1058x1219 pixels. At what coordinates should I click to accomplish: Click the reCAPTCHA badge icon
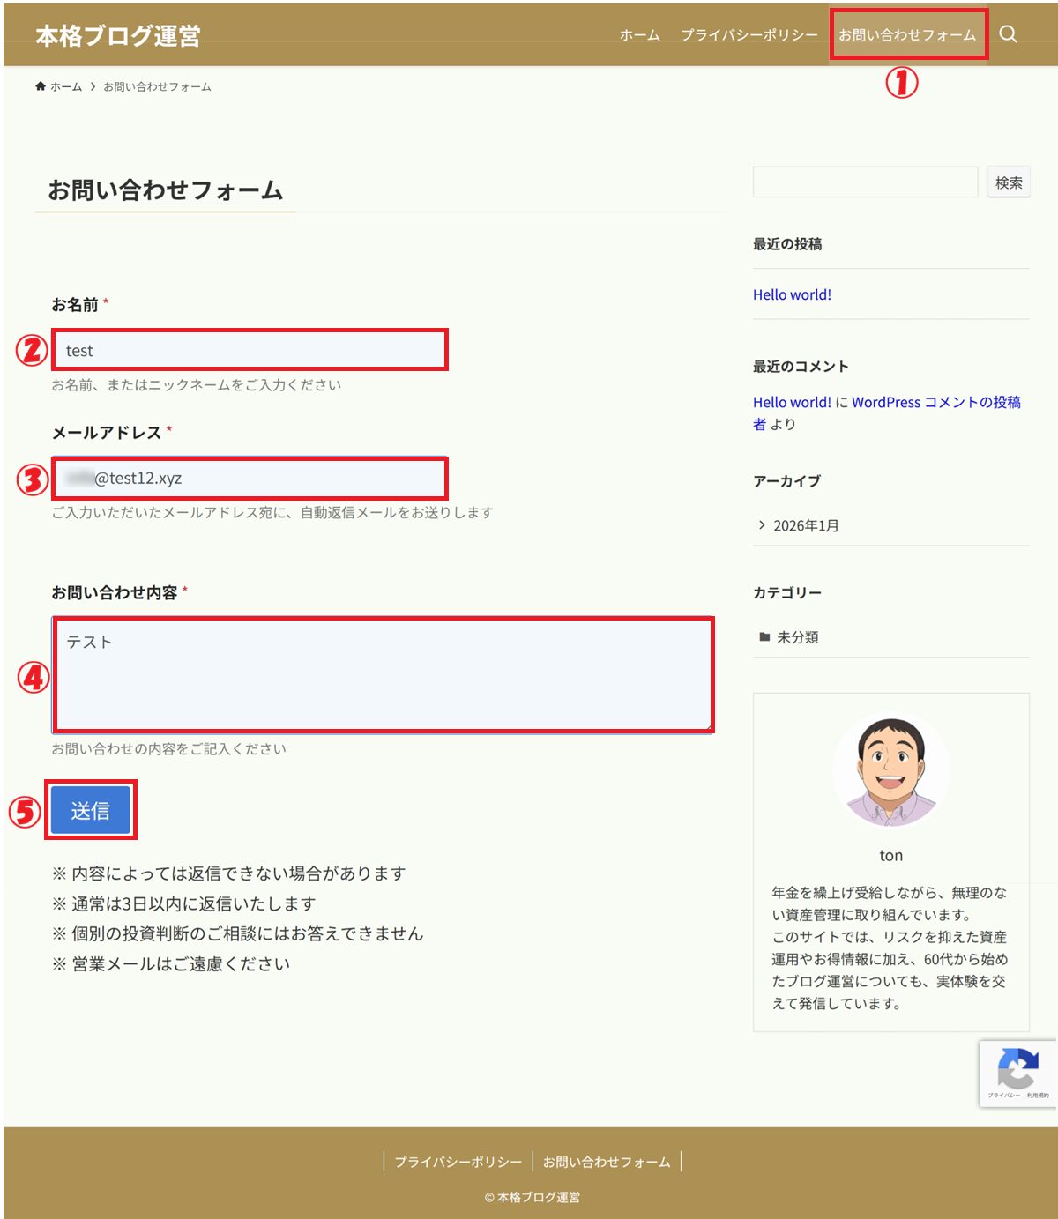pyautogui.click(x=1017, y=1070)
